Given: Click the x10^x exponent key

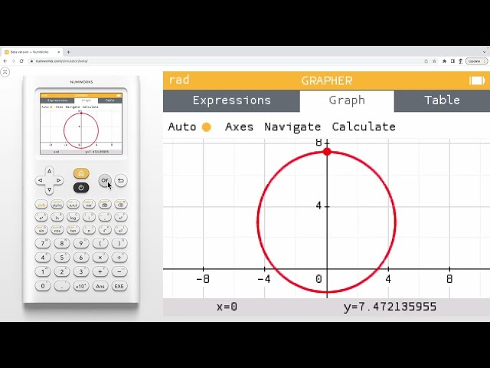Looking at the screenshot, I should (81, 286).
